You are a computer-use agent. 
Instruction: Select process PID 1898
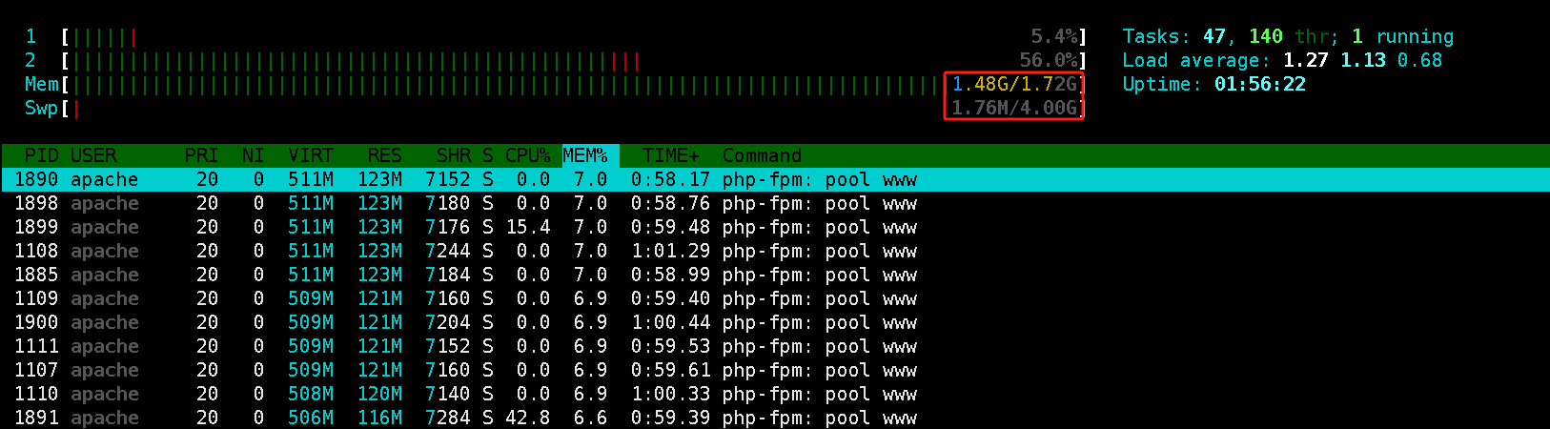pyautogui.click(x=775, y=203)
